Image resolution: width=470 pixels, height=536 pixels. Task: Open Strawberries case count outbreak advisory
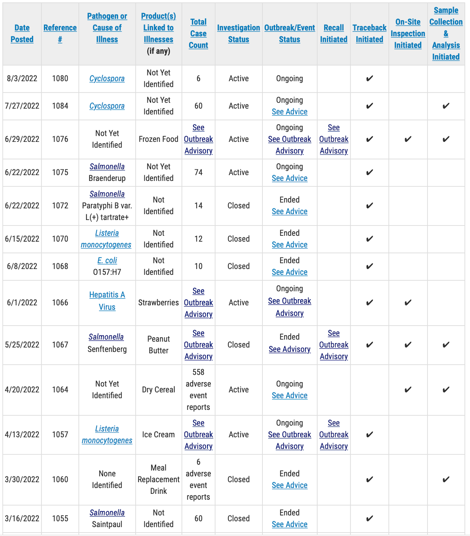tap(198, 303)
